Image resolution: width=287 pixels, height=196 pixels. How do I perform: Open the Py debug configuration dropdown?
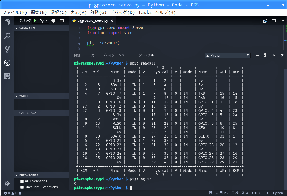point(43,21)
